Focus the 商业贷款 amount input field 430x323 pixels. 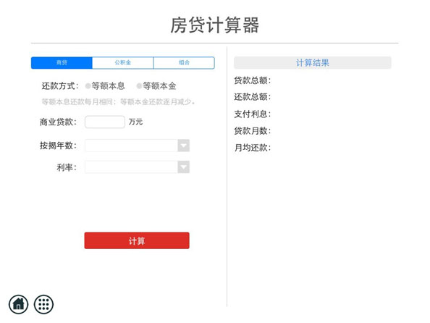[105, 122]
